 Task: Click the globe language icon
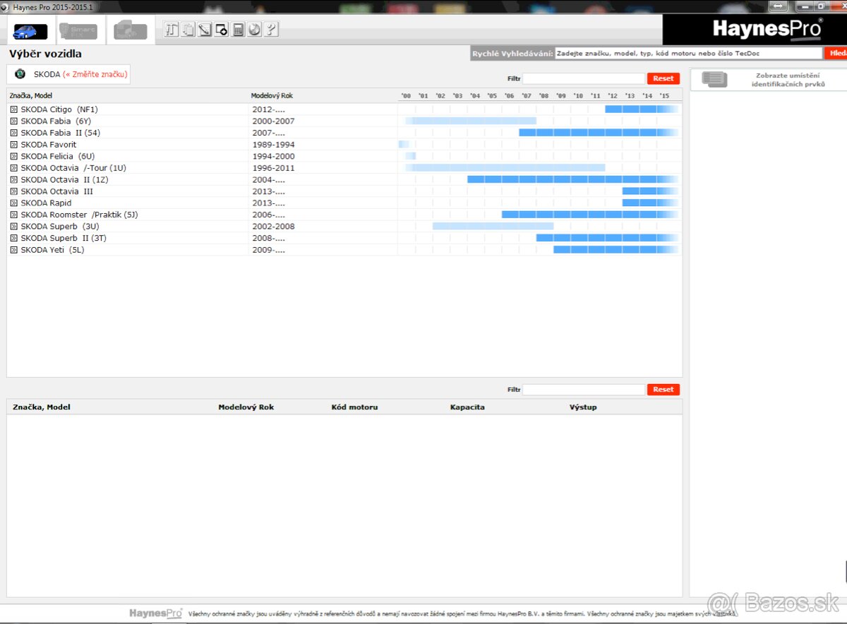coord(255,30)
